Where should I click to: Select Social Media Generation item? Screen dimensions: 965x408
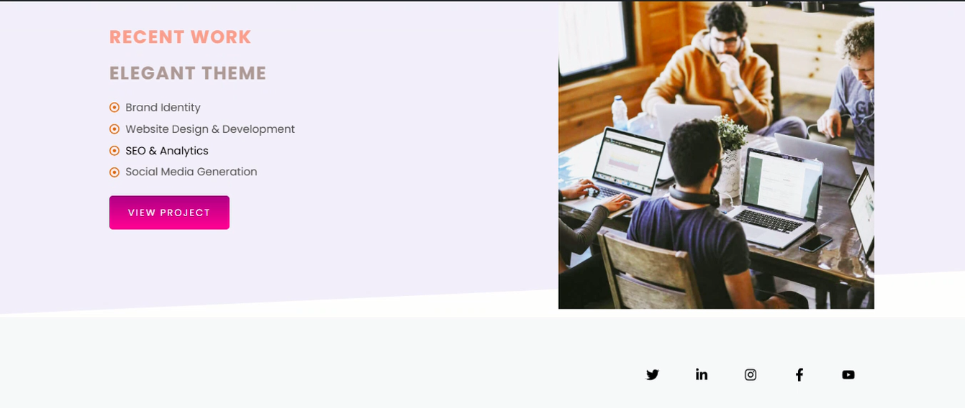point(191,172)
